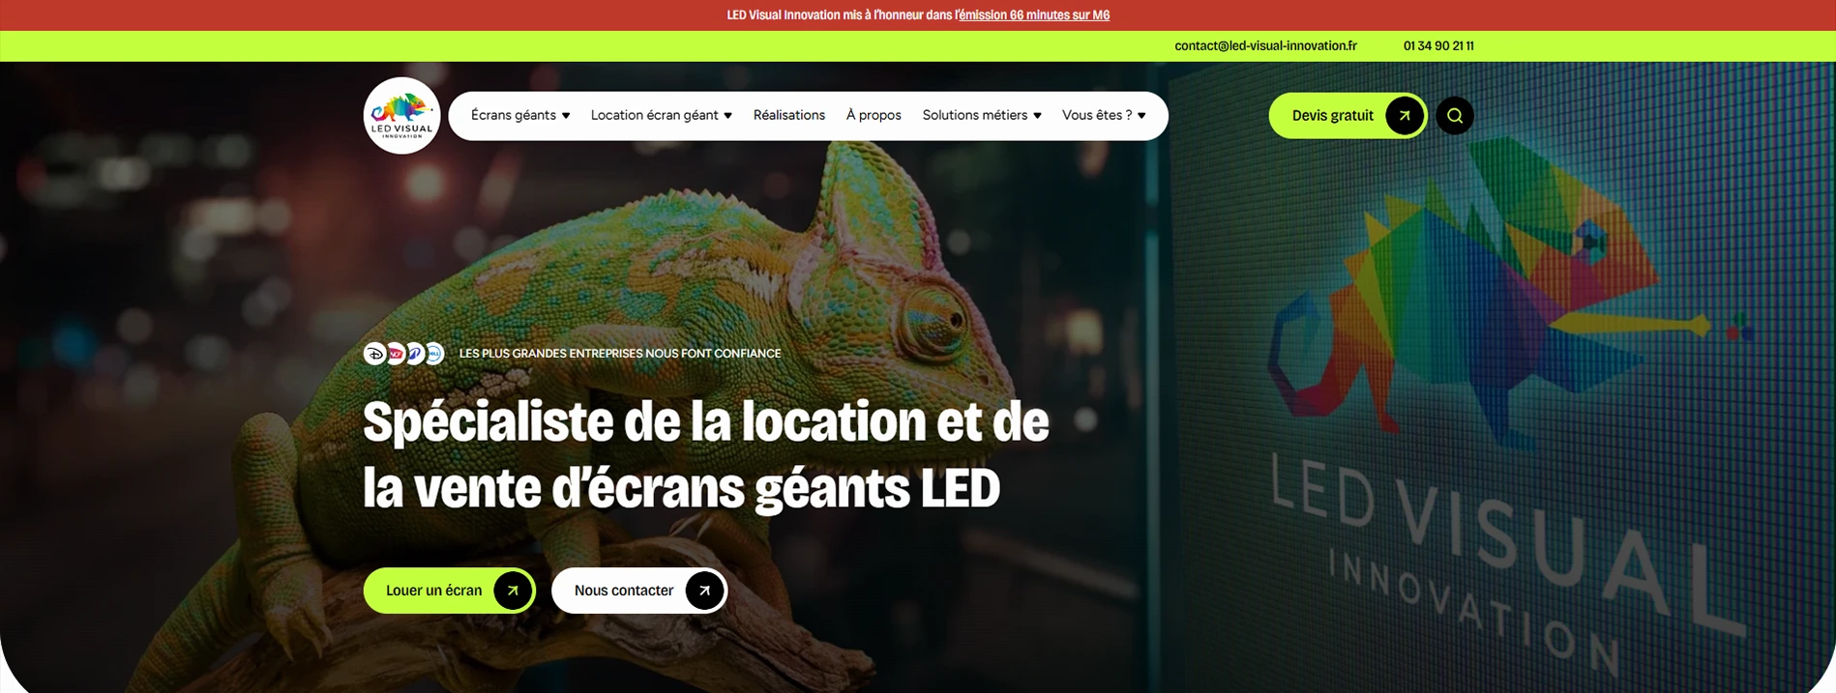Image resolution: width=1836 pixels, height=693 pixels.
Task: Click the second client logo badge
Action: click(395, 354)
